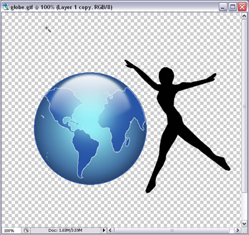Click the vertical scrollbar thumb
The width and height of the screenshot is (249, 235).
pyautogui.click(x=244, y=106)
